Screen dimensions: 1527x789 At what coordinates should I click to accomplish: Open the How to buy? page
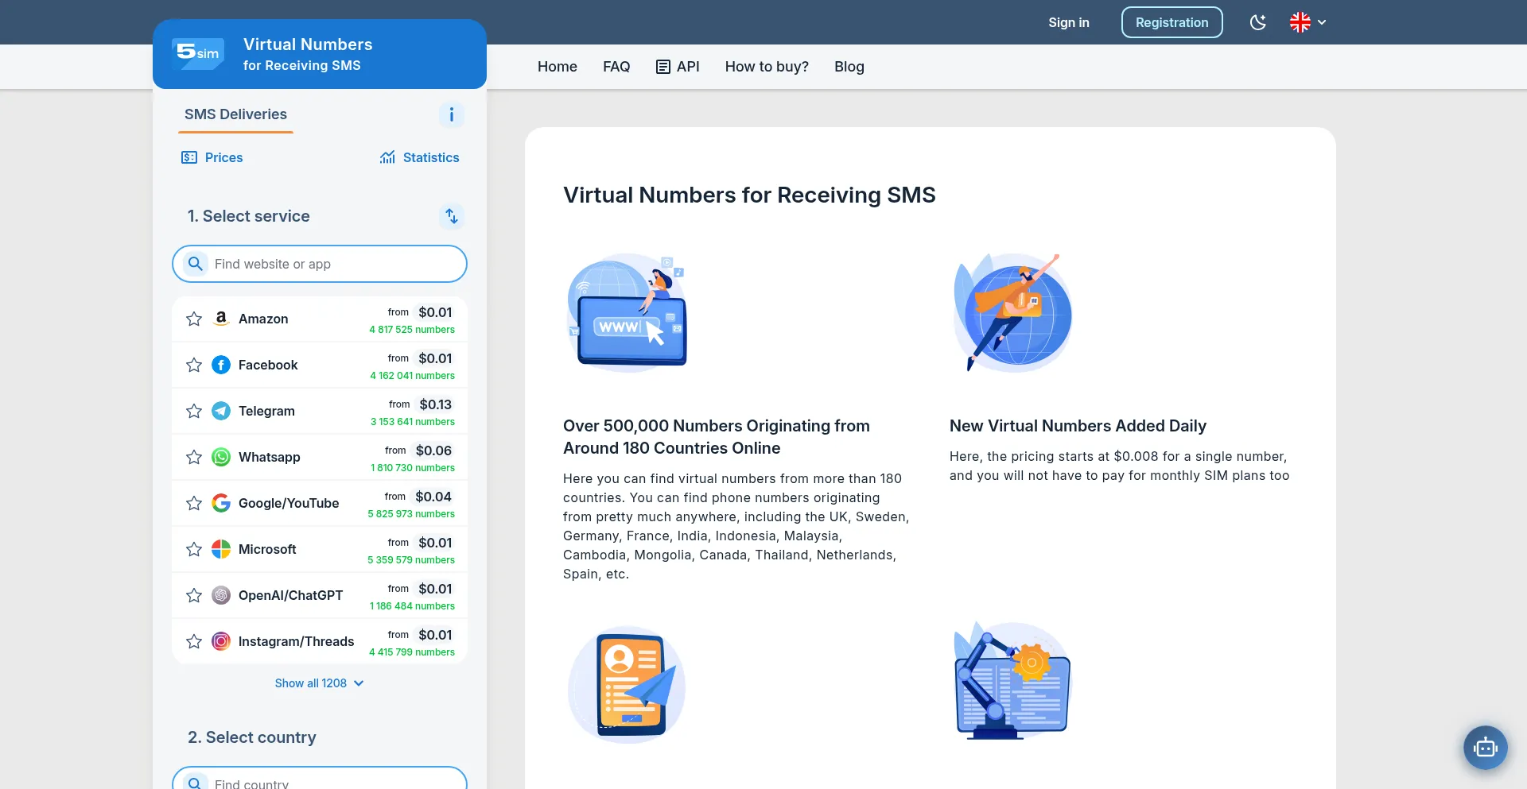(x=767, y=67)
